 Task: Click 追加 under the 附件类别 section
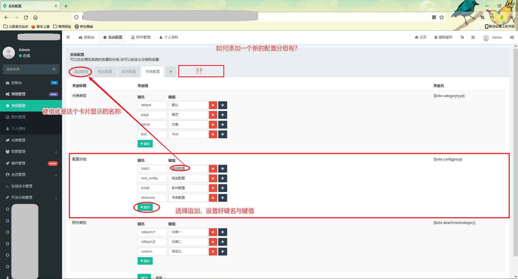(x=145, y=261)
